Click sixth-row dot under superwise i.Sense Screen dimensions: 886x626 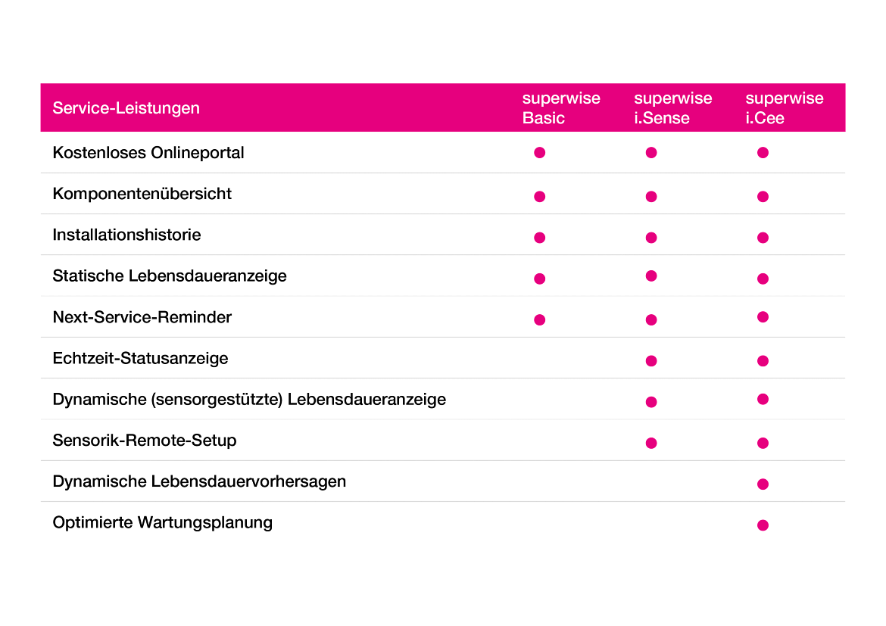click(651, 361)
